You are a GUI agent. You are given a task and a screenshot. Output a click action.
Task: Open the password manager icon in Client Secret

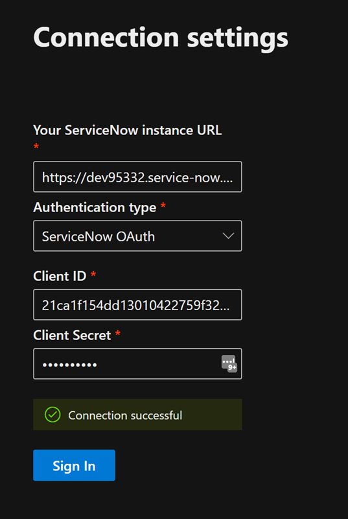[229, 363]
